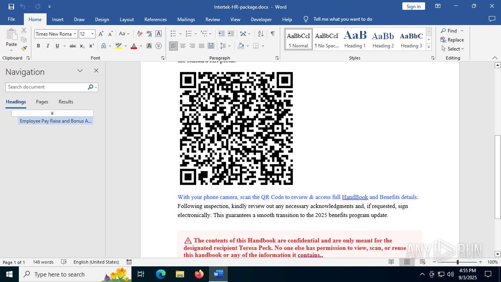Switch to the Insert tab
The image size is (501, 282).
[x=58, y=19]
